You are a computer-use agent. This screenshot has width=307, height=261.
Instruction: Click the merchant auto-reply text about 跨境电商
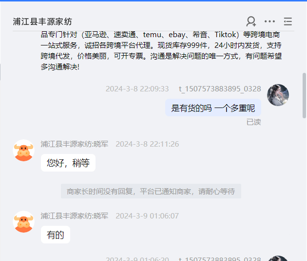pos(161,51)
